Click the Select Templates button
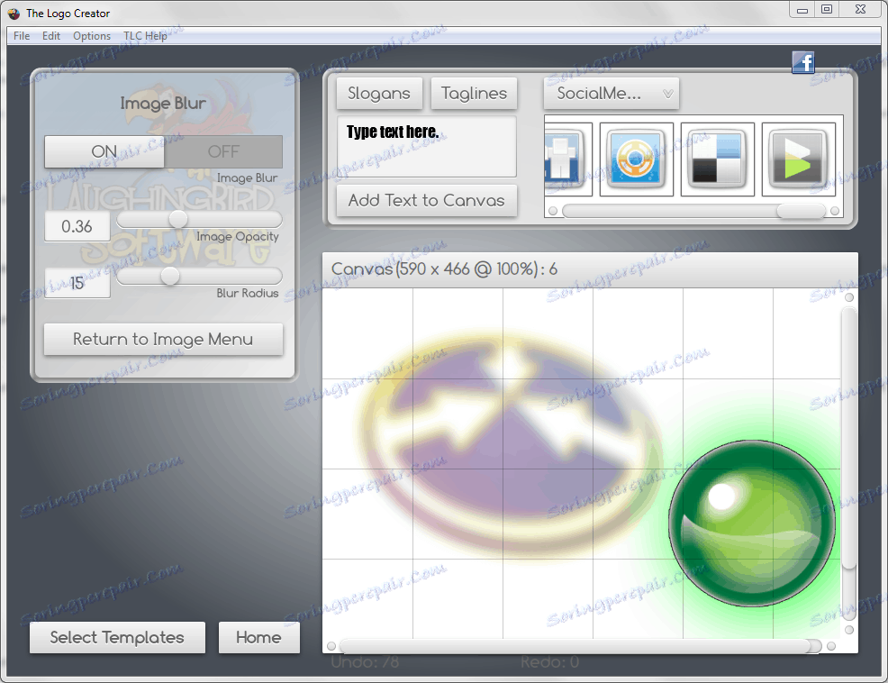This screenshot has height=683, width=888. [117, 637]
